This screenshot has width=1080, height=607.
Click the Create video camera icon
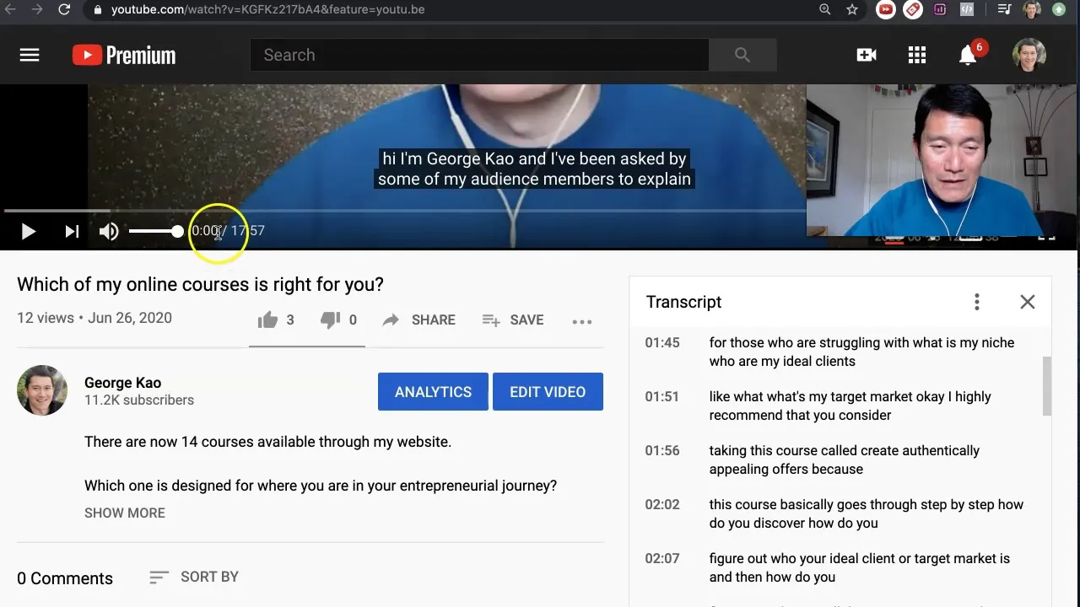tap(866, 54)
